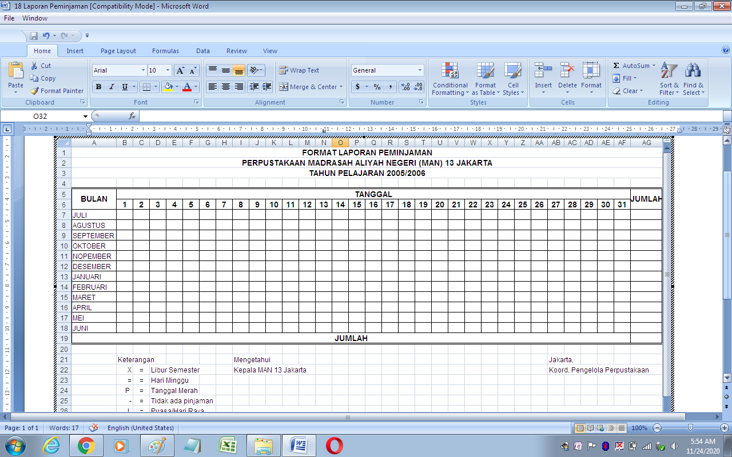Toggle Italic formatting
Image resolution: width=732 pixels, height=457 pixels.
[x=112, y=87]
